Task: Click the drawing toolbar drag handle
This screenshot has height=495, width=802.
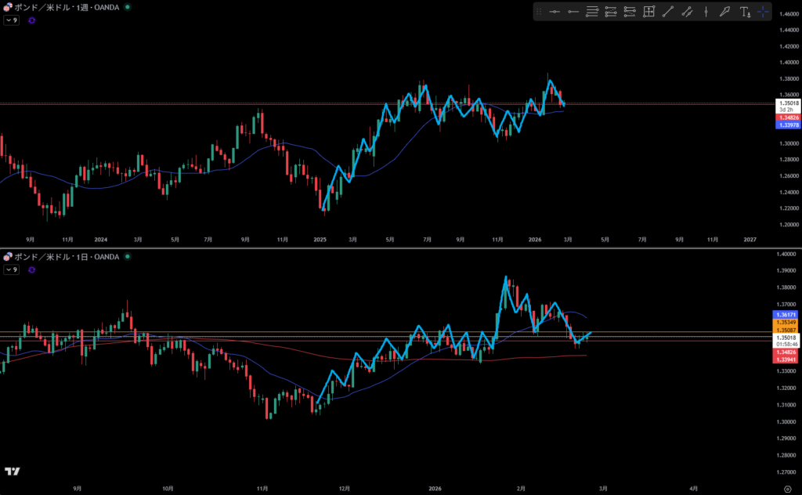Action: tap(539, 12)
